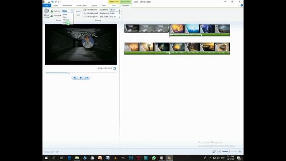Click Set start time

90,10
